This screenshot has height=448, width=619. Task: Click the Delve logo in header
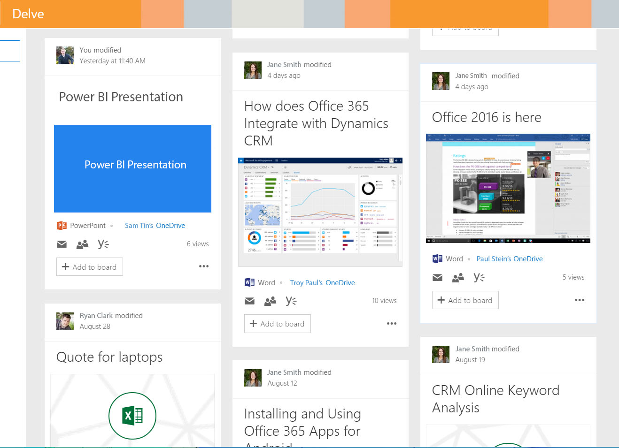click(x=28, y=14)
